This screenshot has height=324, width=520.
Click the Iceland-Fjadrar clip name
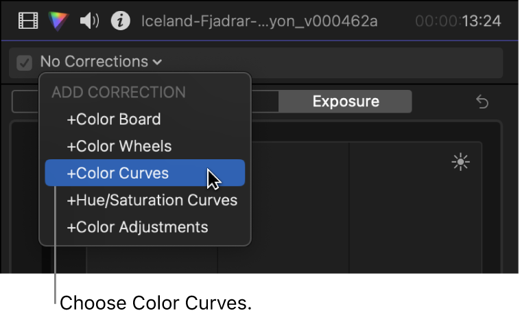259,21
